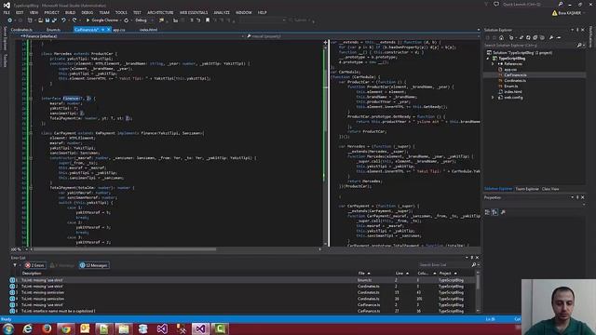Click the editor horizontal scrollbar
The image size is (596, 335).
click(x=125, y=249)
